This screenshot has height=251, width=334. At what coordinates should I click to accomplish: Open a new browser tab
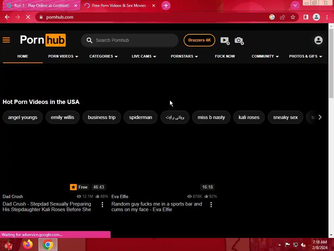166,6
